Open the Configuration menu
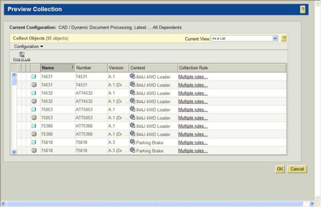The image size is (321, 207). (28, 47)
